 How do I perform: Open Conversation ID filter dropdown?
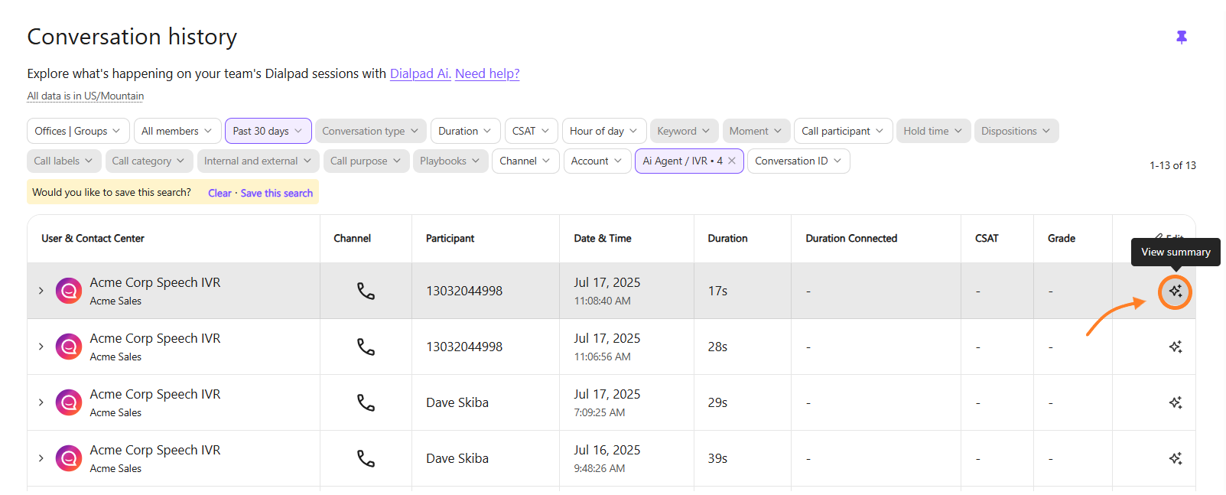798,161
